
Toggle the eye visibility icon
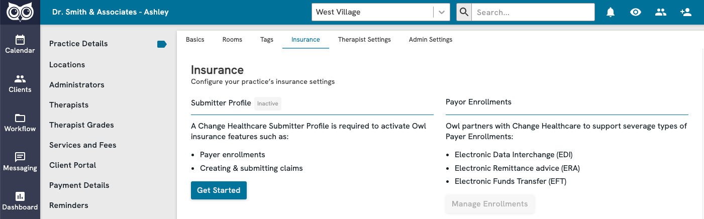[636, 12]
